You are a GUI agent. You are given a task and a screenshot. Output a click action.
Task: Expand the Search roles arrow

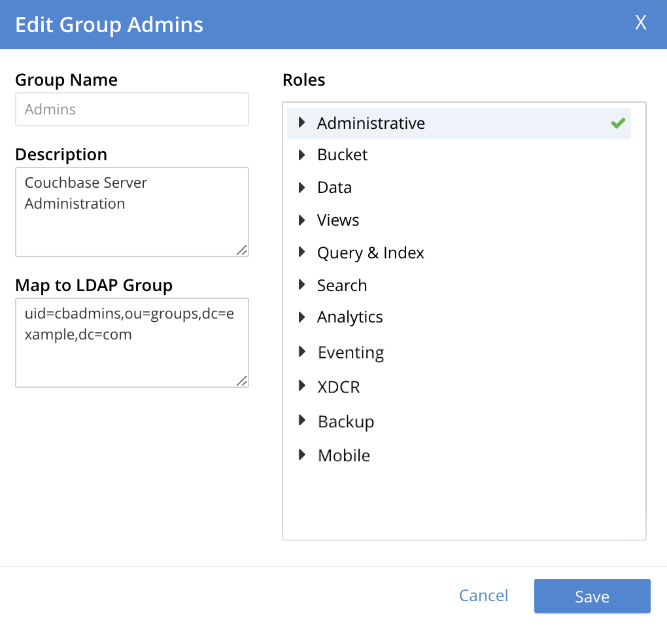301,285
